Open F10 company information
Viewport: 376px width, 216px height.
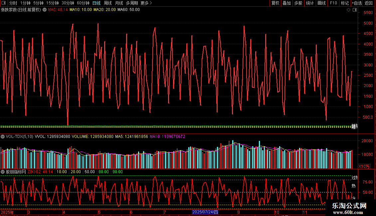pyautogui.click(x=333, y=3)
